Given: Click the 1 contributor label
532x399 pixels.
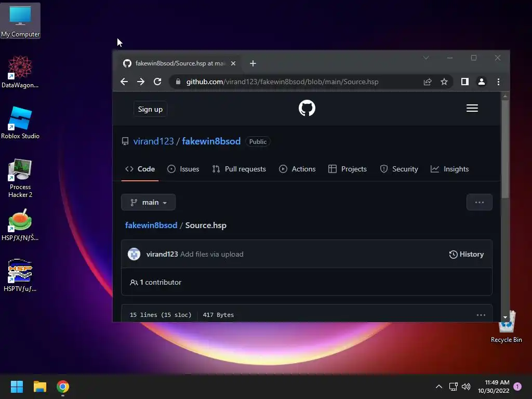Looking at the screenshot, I should pos(156,282).
